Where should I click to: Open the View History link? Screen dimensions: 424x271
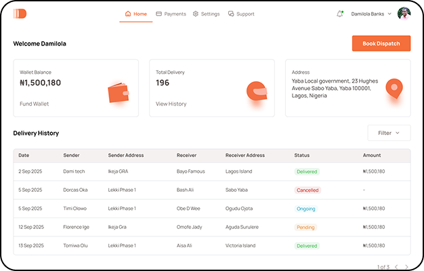click(x=171, y=104)
